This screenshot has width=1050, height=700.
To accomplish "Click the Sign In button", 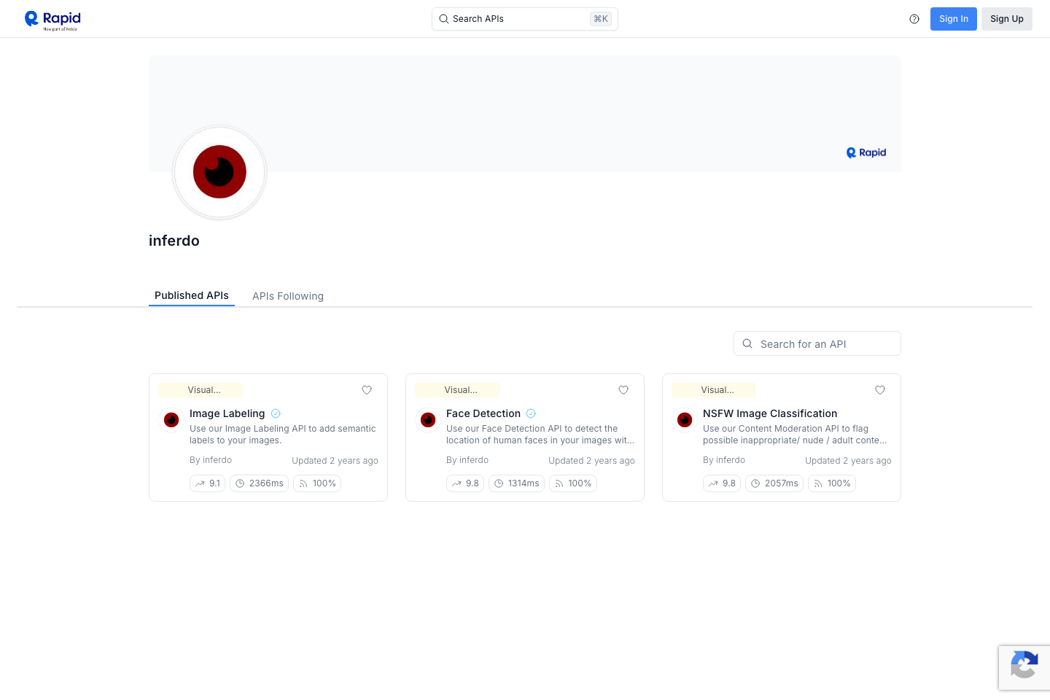I will (x=954, y=18).
